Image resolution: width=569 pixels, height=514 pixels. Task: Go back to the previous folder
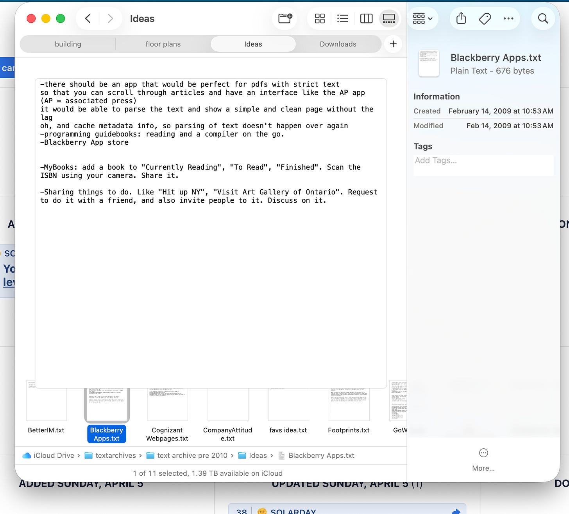[x=88, y=18]
